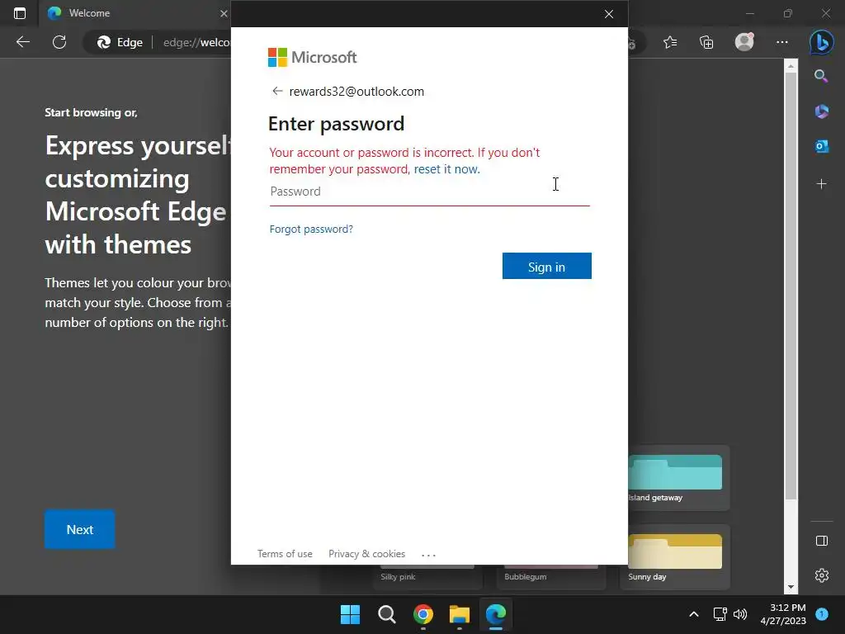Select the Sunny day theme

coord(675,557)
